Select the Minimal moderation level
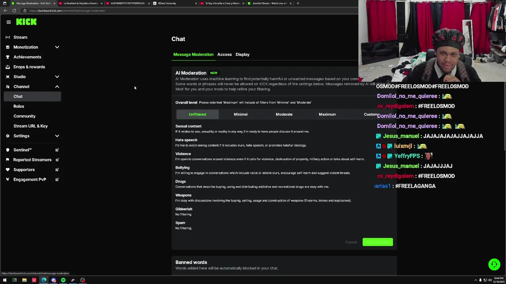Screen dimensions: 506x284 (x=240, y=114)
